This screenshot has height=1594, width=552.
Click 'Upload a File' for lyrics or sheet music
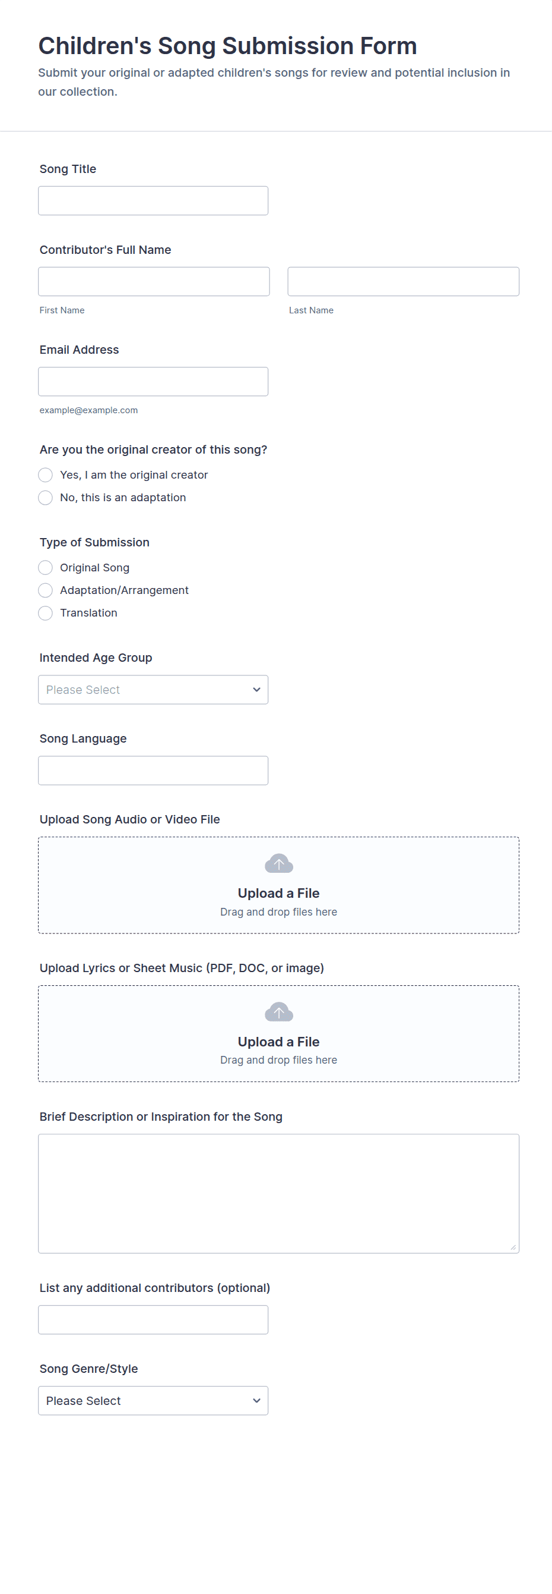pos(278,1042)
